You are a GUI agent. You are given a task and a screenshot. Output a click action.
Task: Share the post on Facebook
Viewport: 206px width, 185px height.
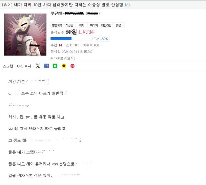click(x=46, y=66)
